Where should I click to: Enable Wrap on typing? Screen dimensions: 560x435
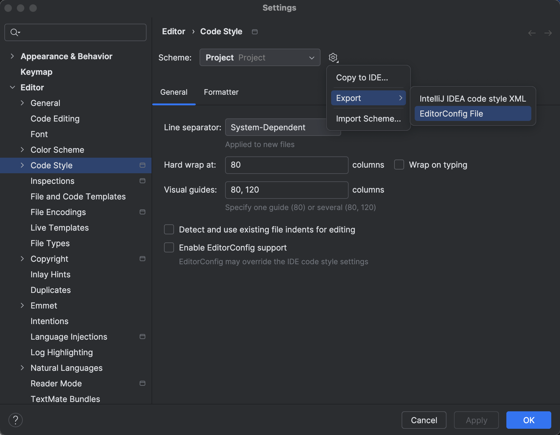pyautogui.click(x=399, y=165)
